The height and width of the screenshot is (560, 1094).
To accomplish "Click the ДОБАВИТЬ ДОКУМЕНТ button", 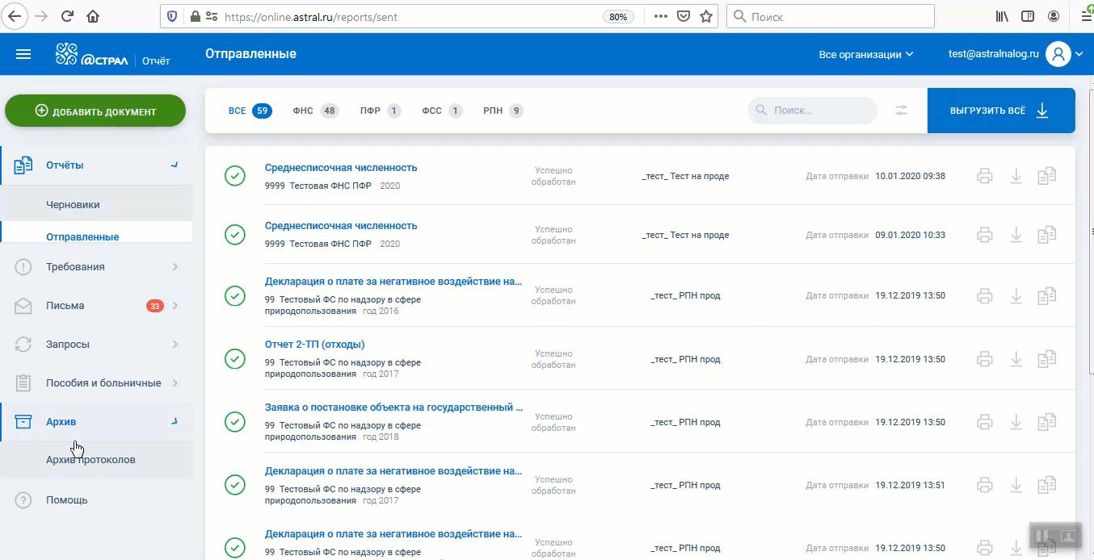I will tap(95, 111).
